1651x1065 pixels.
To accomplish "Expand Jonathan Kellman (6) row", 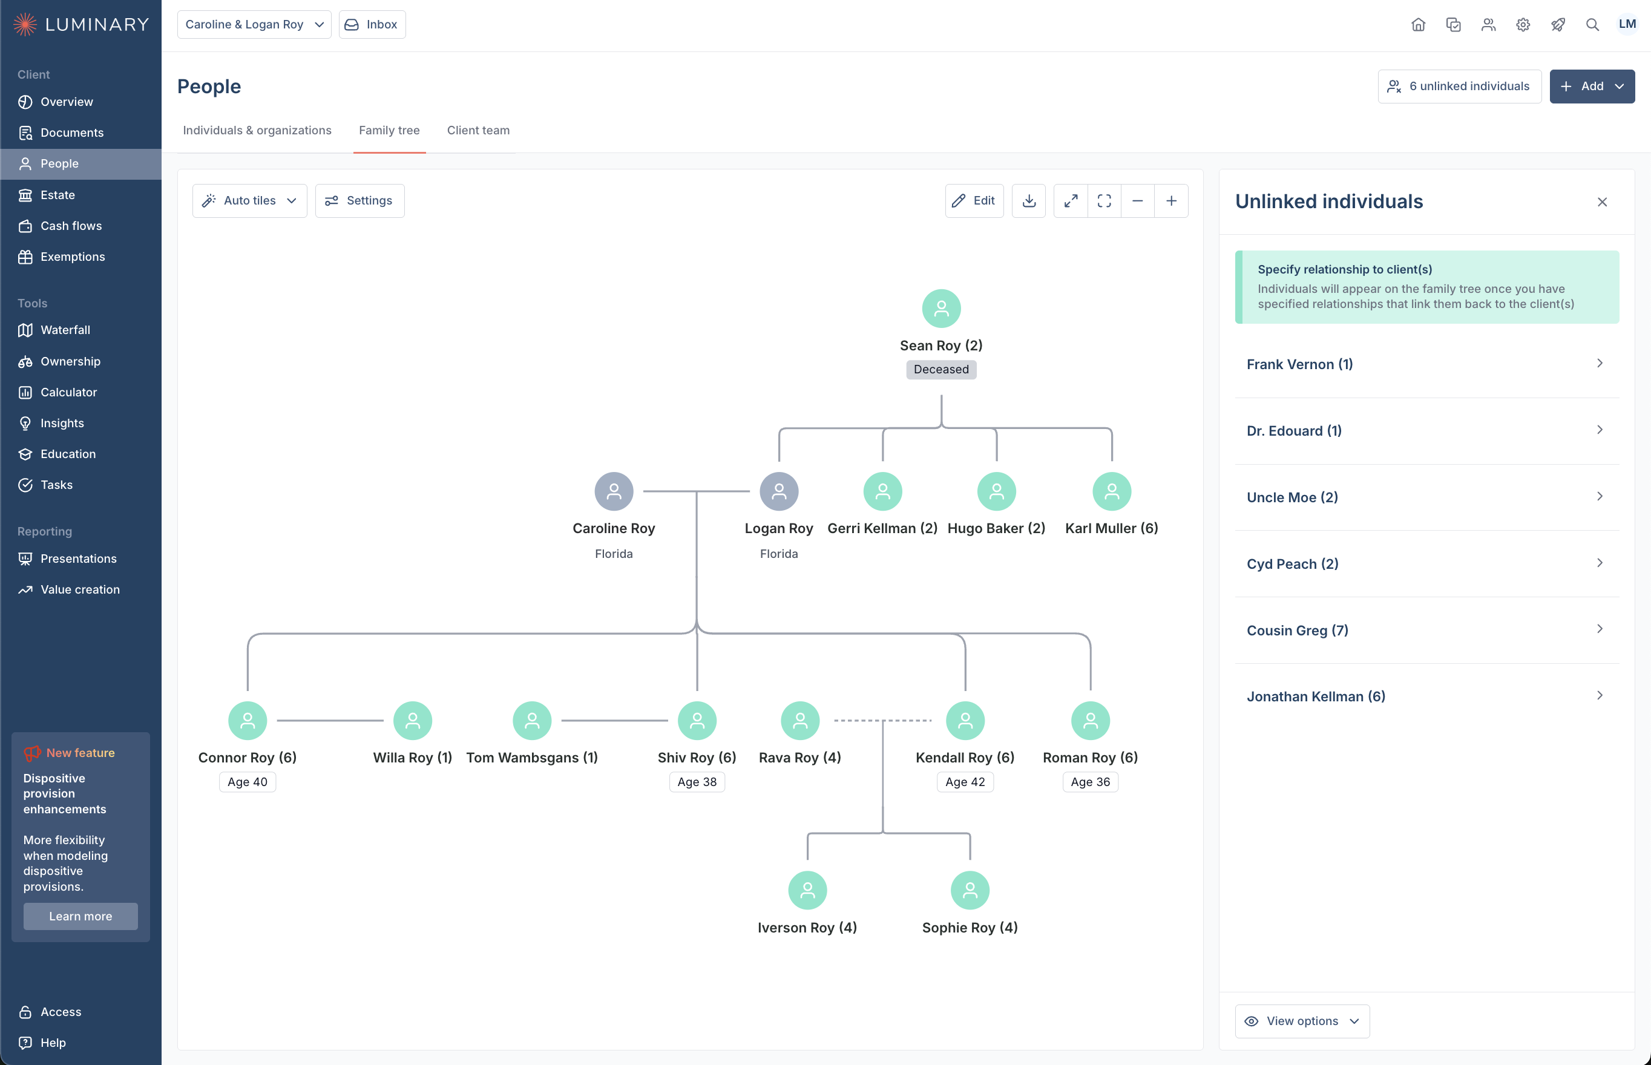I will (1426, 696).
